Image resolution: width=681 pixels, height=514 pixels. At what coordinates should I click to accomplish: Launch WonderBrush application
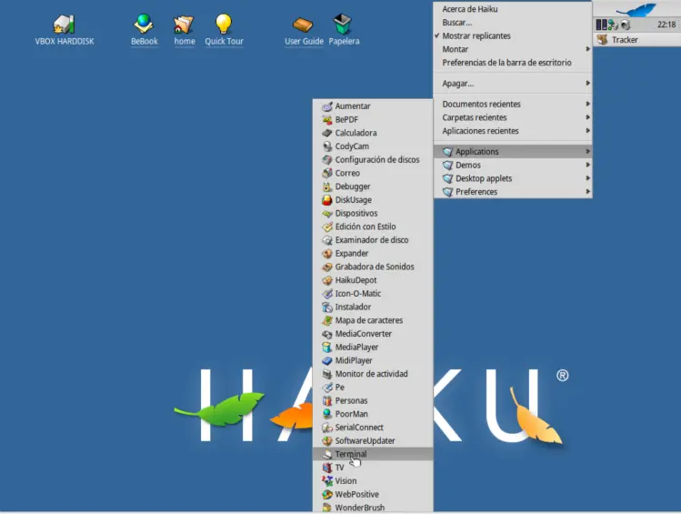tap(373, 507)
